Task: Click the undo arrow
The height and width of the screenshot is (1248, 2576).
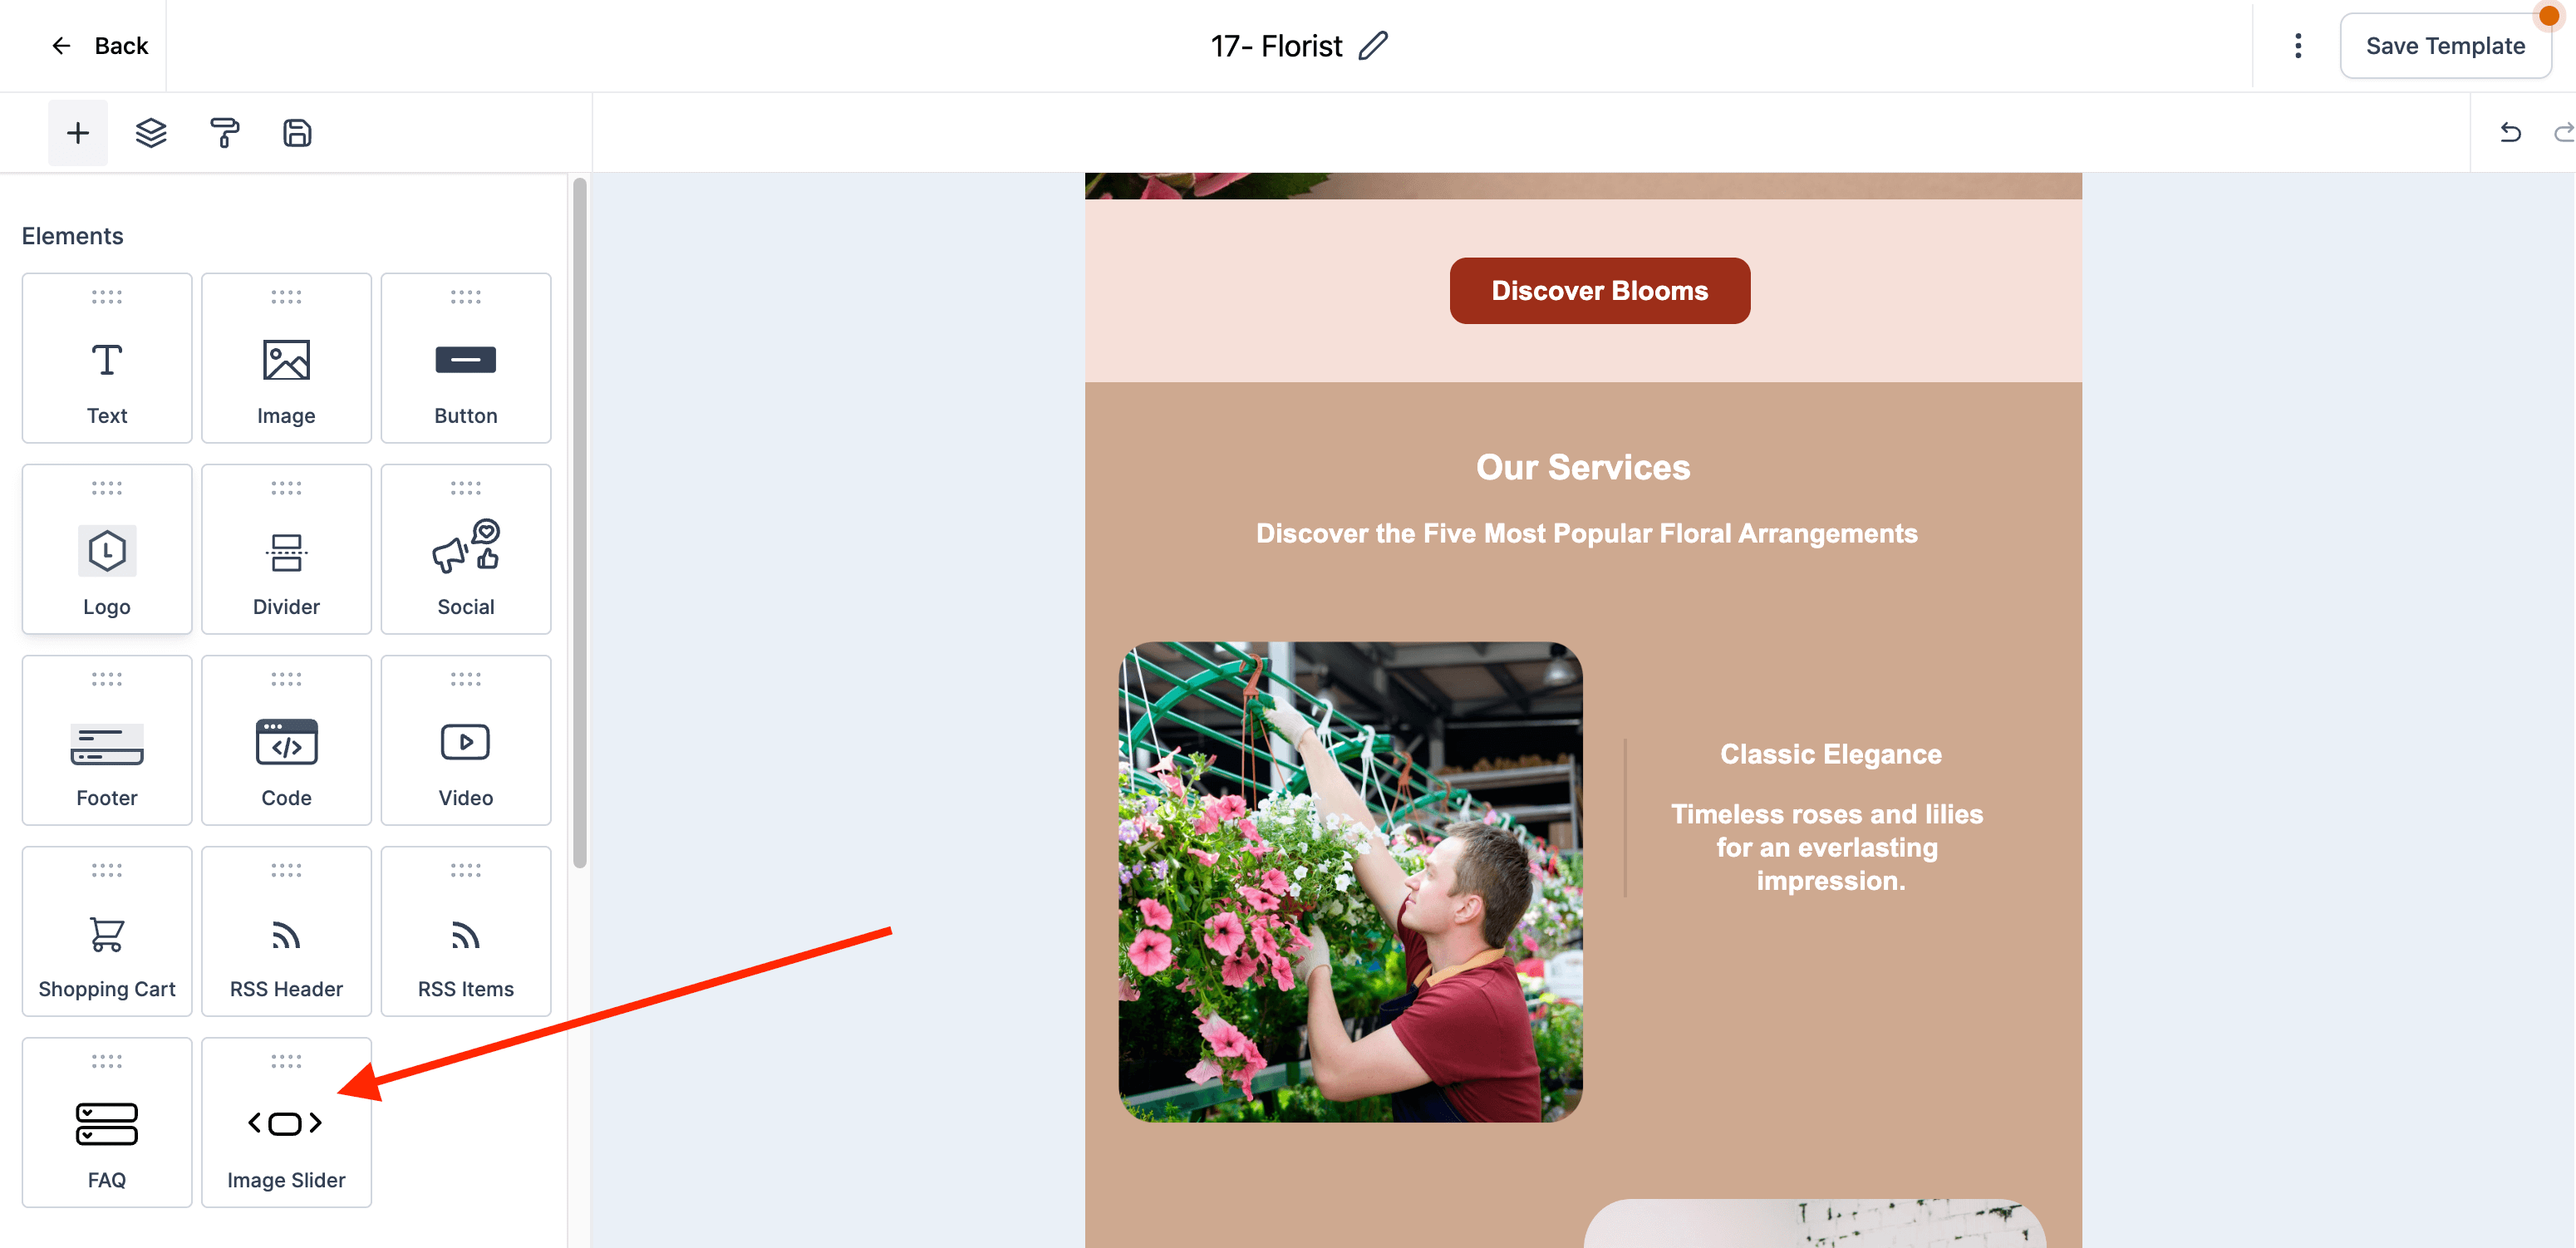Action: 2510,133
